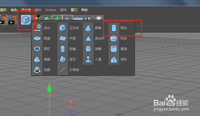
Task: Create a Polygon (多边形) primitive
Action: pos(95,38)
